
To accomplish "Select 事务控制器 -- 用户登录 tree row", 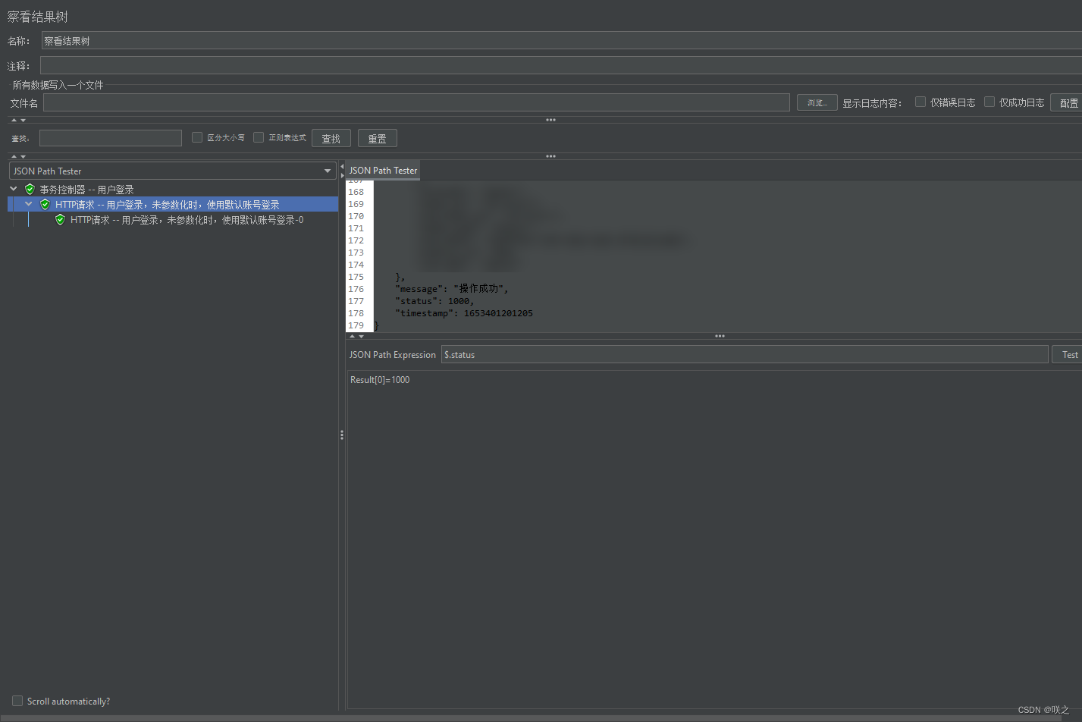I will 86,190.
